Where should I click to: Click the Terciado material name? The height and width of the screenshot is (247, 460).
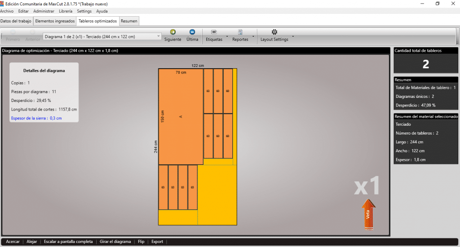pos(403,124)
